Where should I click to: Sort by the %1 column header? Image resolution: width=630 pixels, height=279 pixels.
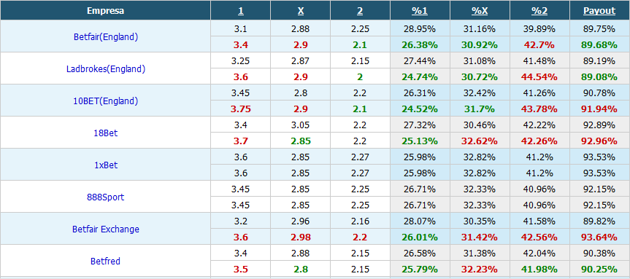tap(420, 11)
